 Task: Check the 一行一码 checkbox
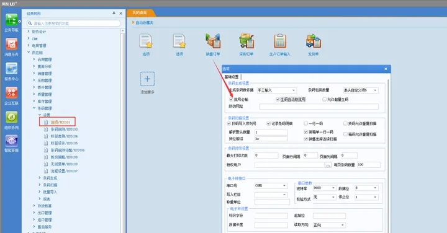click(x=305, y=123)
